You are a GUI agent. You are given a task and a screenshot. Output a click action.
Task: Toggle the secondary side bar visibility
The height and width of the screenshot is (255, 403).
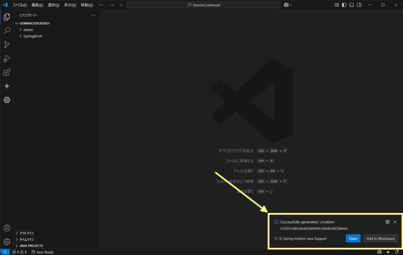tap(359, 5)
